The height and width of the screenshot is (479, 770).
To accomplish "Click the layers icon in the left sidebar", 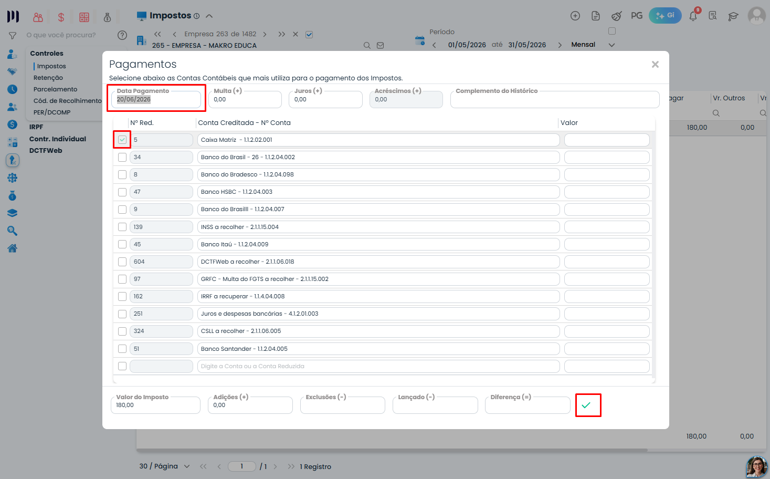I will tap(13, 213).
